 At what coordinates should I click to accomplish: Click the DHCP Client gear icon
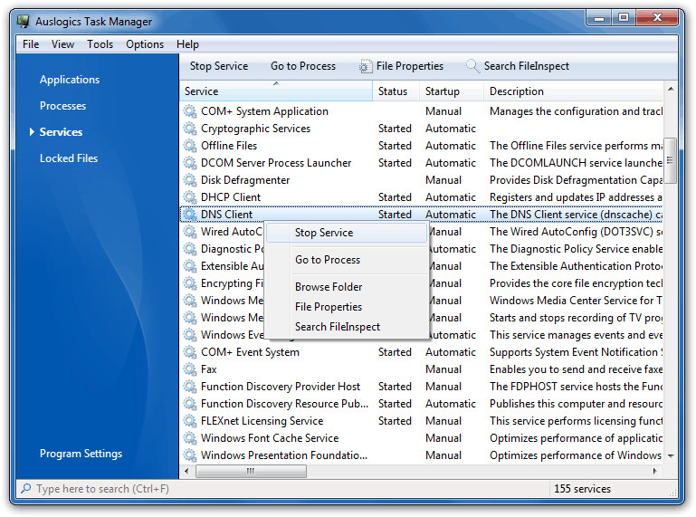(190, 197)
